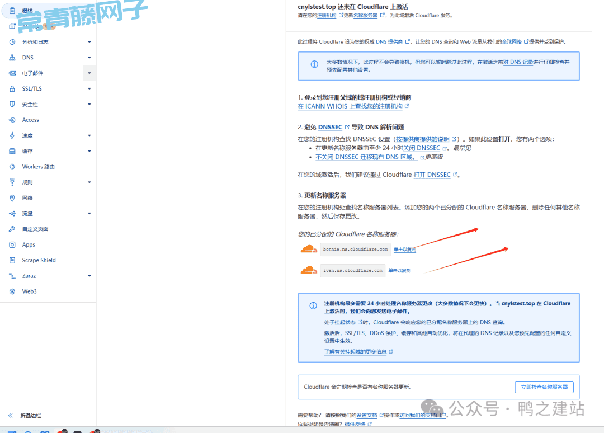
Task: Expand the Caching menu arrow
Action: click(89, 151)
